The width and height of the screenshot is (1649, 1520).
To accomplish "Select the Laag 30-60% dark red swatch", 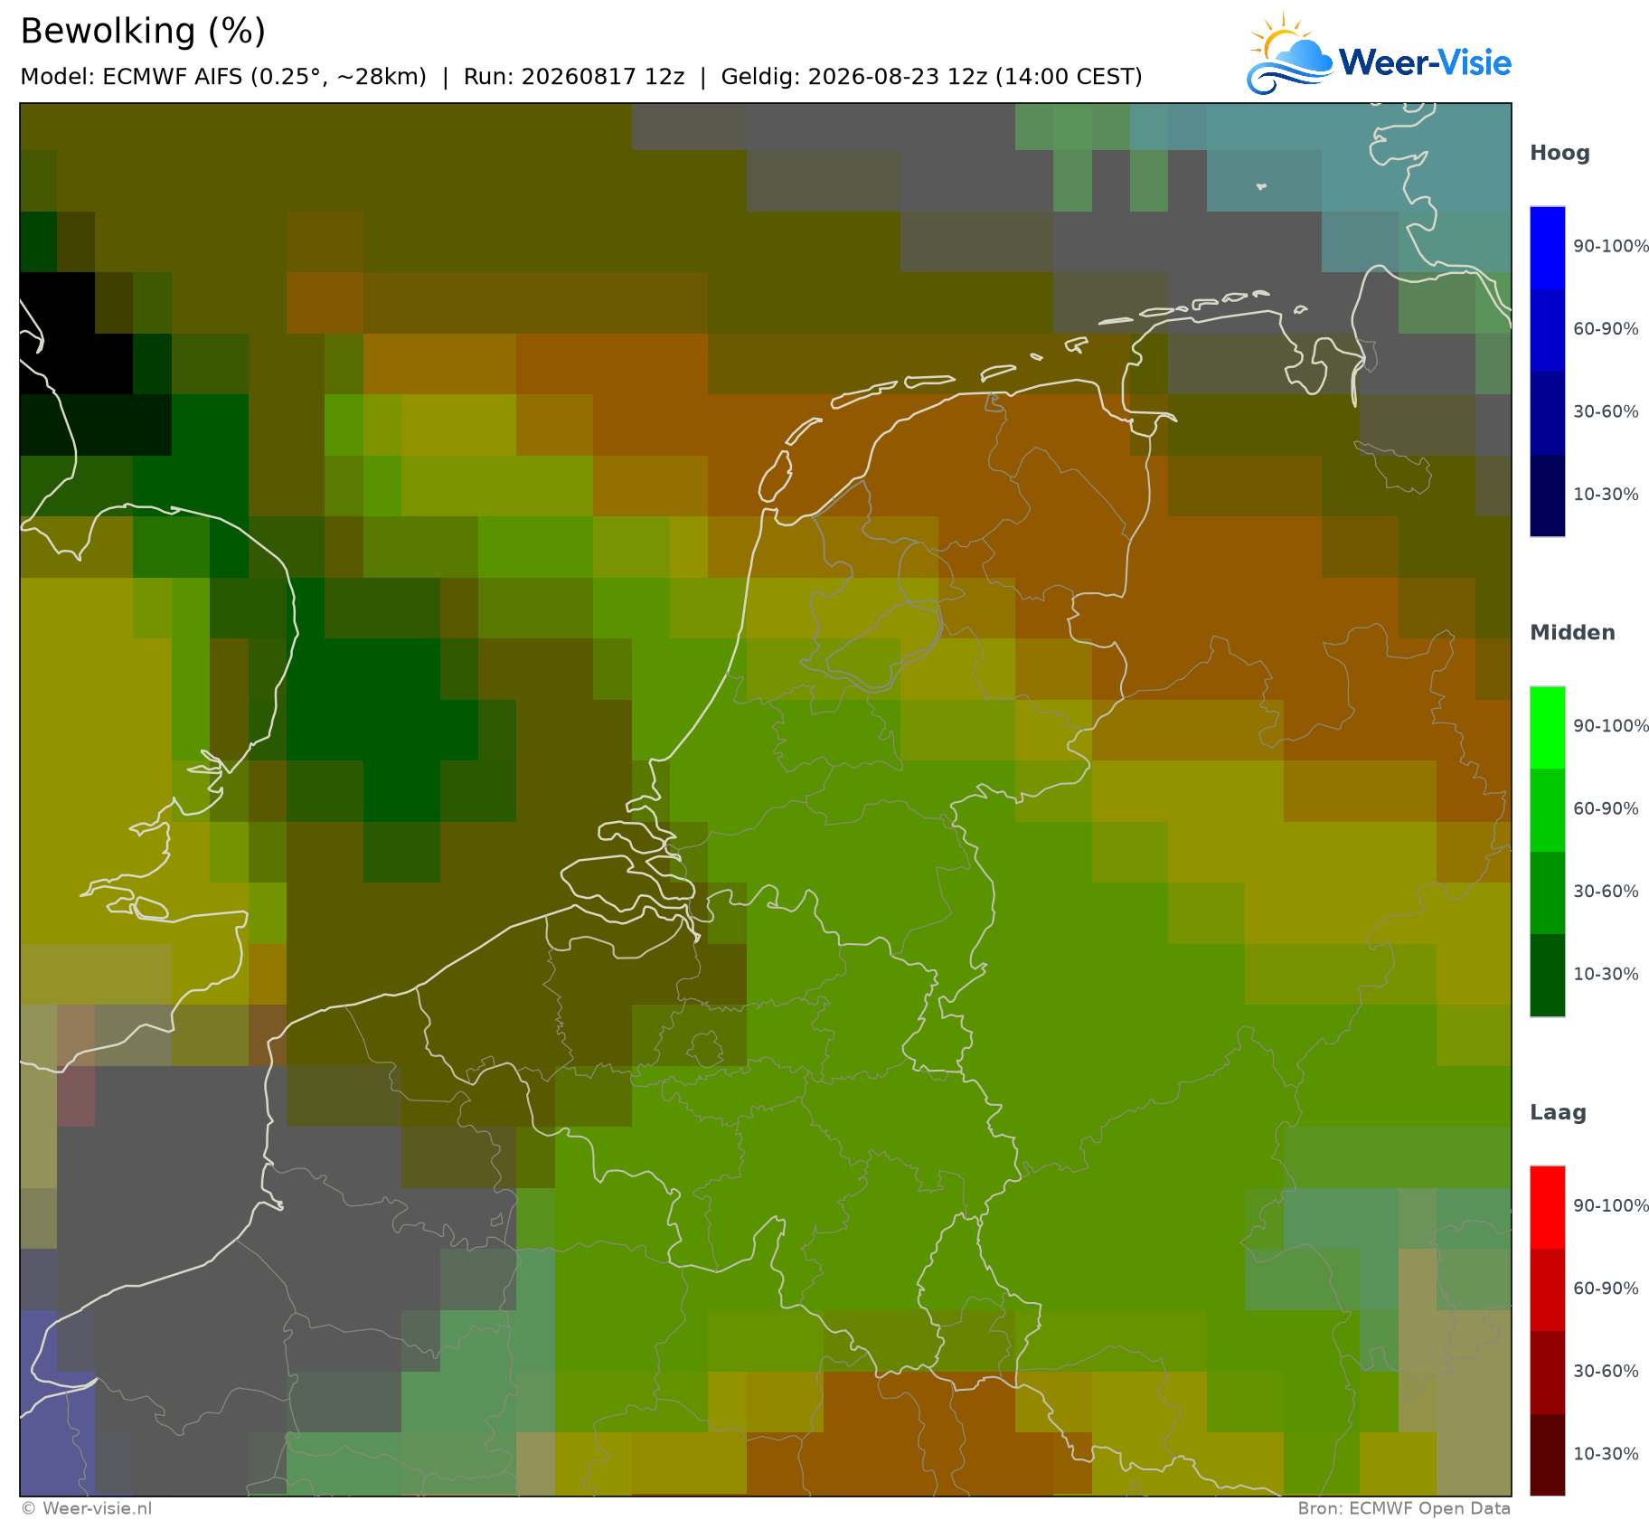I will click(x=1547, y=1372).
